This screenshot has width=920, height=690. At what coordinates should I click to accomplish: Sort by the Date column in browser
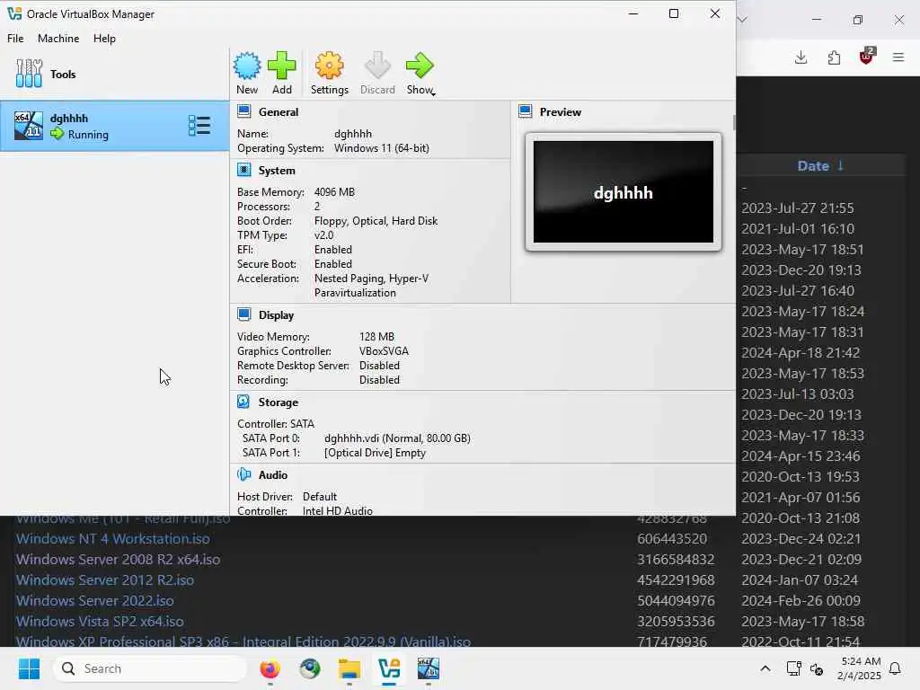[819, 166]
